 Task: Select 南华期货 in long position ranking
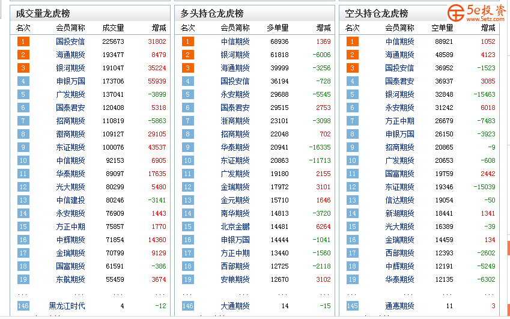[x=235, y=213]
